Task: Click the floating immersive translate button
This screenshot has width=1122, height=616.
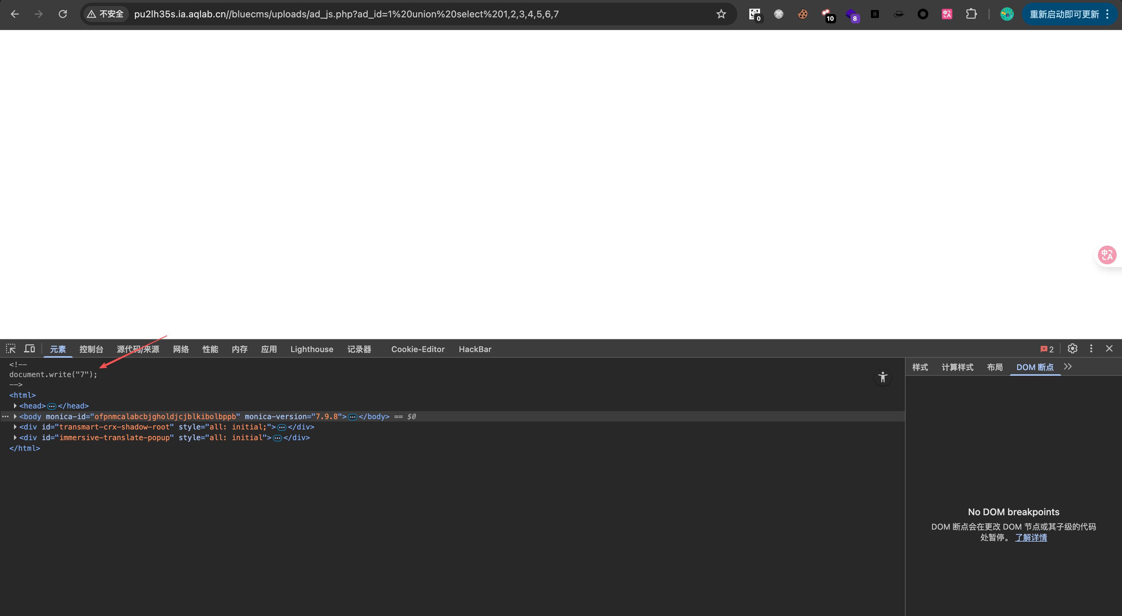Action: pyautogui.click(x=1107, y=255)
